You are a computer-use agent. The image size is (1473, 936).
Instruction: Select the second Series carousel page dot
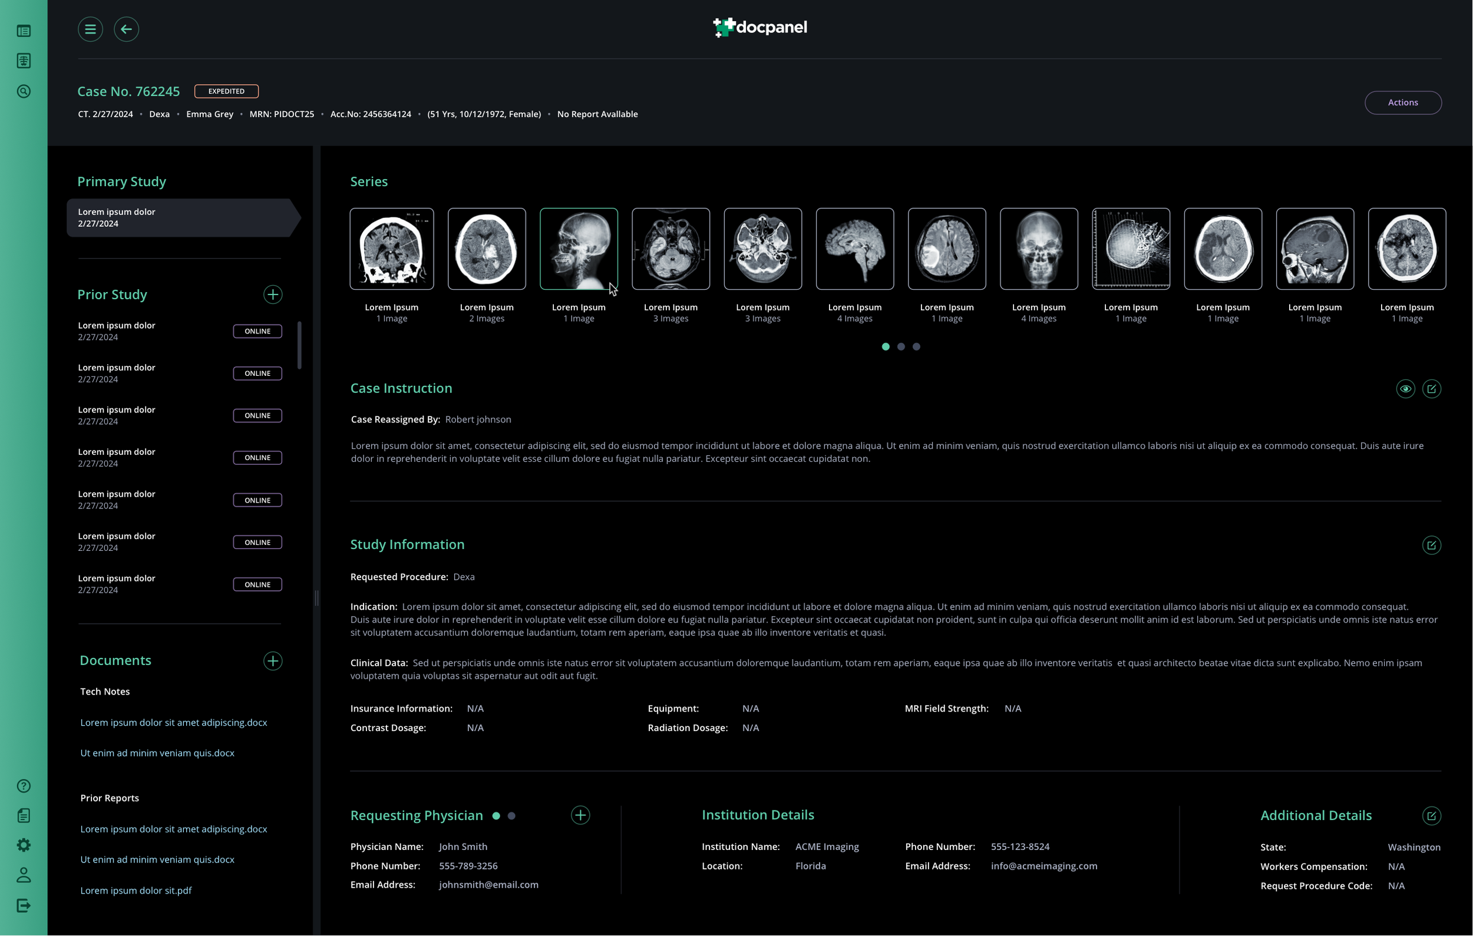coord(900,346)
